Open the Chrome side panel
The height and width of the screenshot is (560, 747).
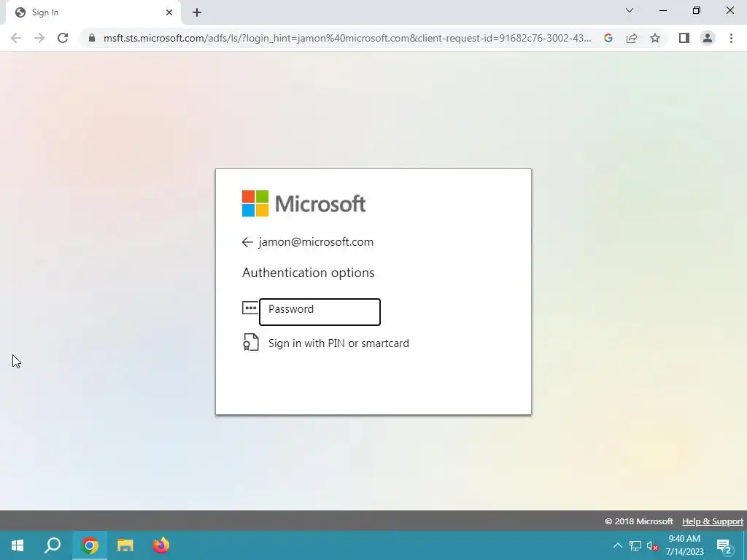point(684,38)
